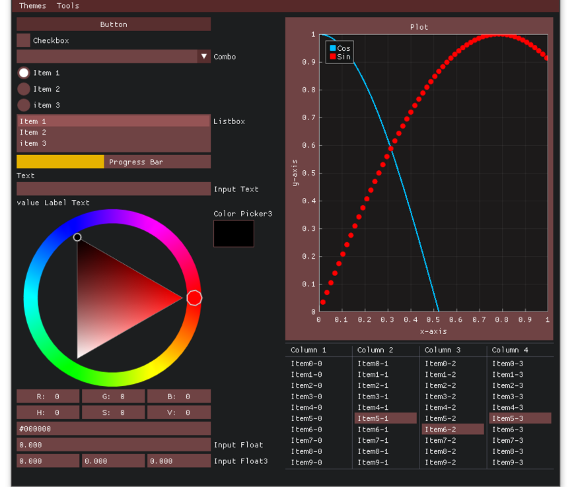Click the small triangle picker handle
Viewport: 578px width, 487px height.
click(77, 238)
